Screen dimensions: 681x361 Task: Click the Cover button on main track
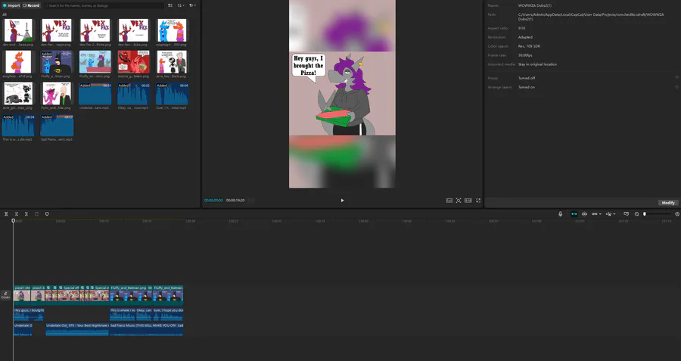pyautogui.click(x=5, y=295)
